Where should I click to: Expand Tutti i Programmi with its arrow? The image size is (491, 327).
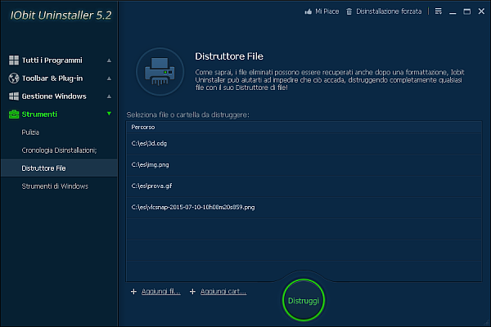click(x=109, y=60)
